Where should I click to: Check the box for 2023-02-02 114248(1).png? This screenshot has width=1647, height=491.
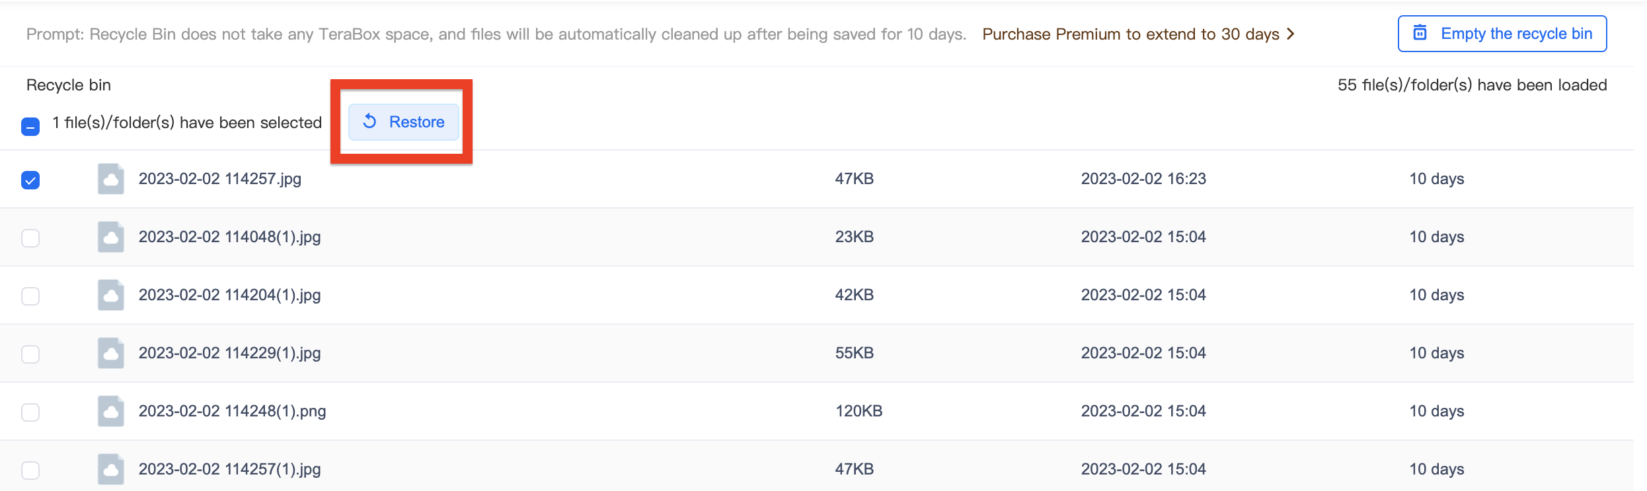pos(30,412)
